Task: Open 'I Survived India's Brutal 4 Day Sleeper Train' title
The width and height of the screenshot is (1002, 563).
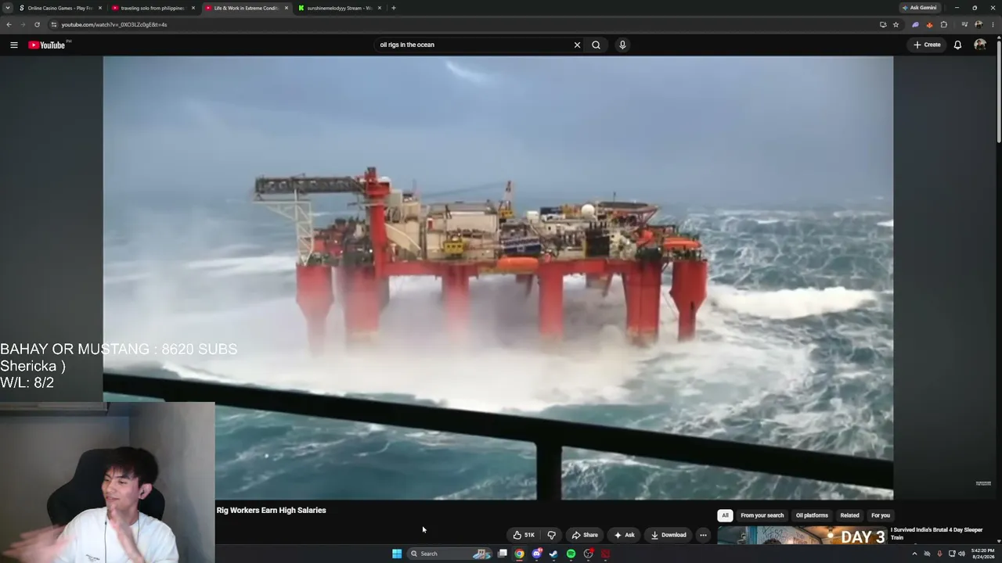Action: pos(936,533)
